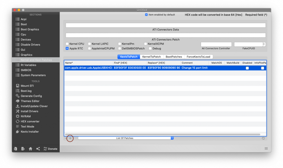Click the Comment column header
The width and height of the screenshot is (283, 168).
[x=195, y=63]
